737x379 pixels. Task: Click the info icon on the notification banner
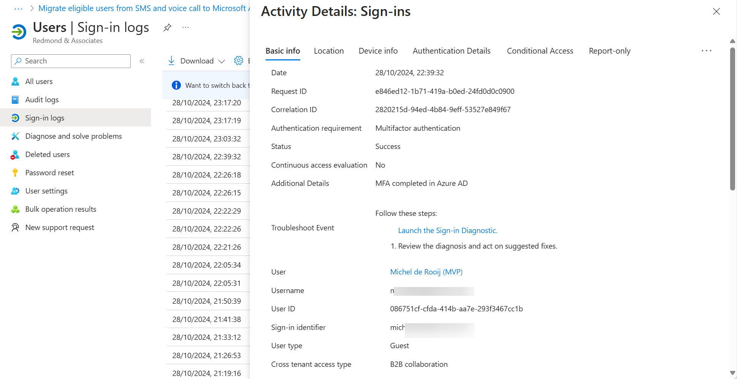176,85
